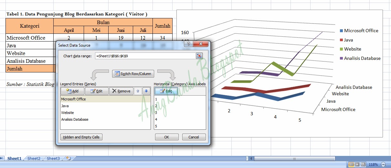Screen dimensions: 391x168
Task: Confirm dialog with OK
Action: coord(167,137)
